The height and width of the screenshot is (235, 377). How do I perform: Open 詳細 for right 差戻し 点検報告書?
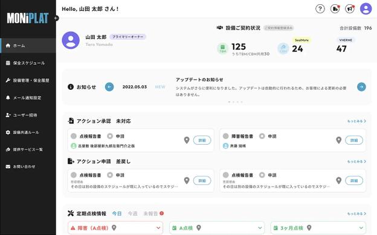coord(354,181)
